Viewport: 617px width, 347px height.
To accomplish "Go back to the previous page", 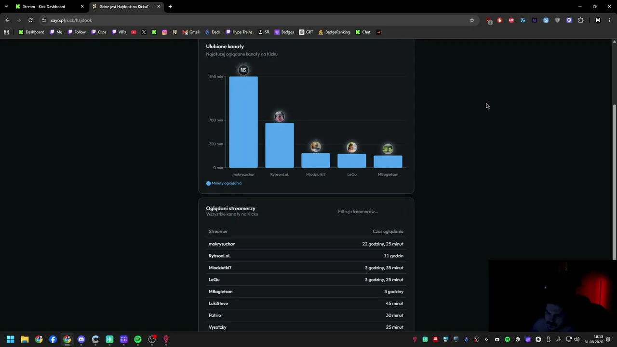I will point(7,20).
